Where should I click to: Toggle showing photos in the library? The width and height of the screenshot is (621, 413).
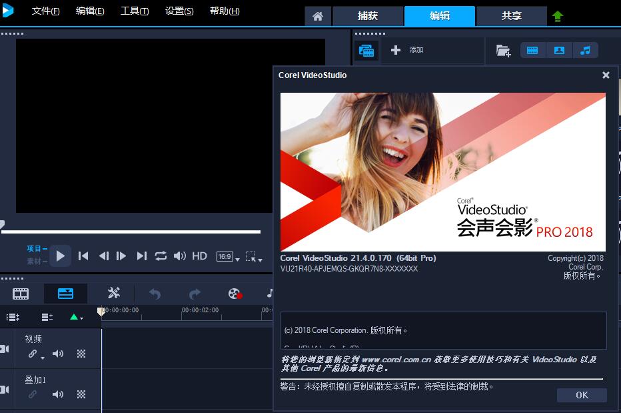(x=559, y=51)
